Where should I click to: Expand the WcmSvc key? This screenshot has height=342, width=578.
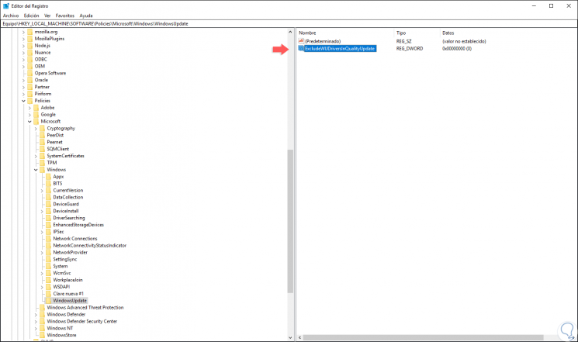tap(42, 273)
